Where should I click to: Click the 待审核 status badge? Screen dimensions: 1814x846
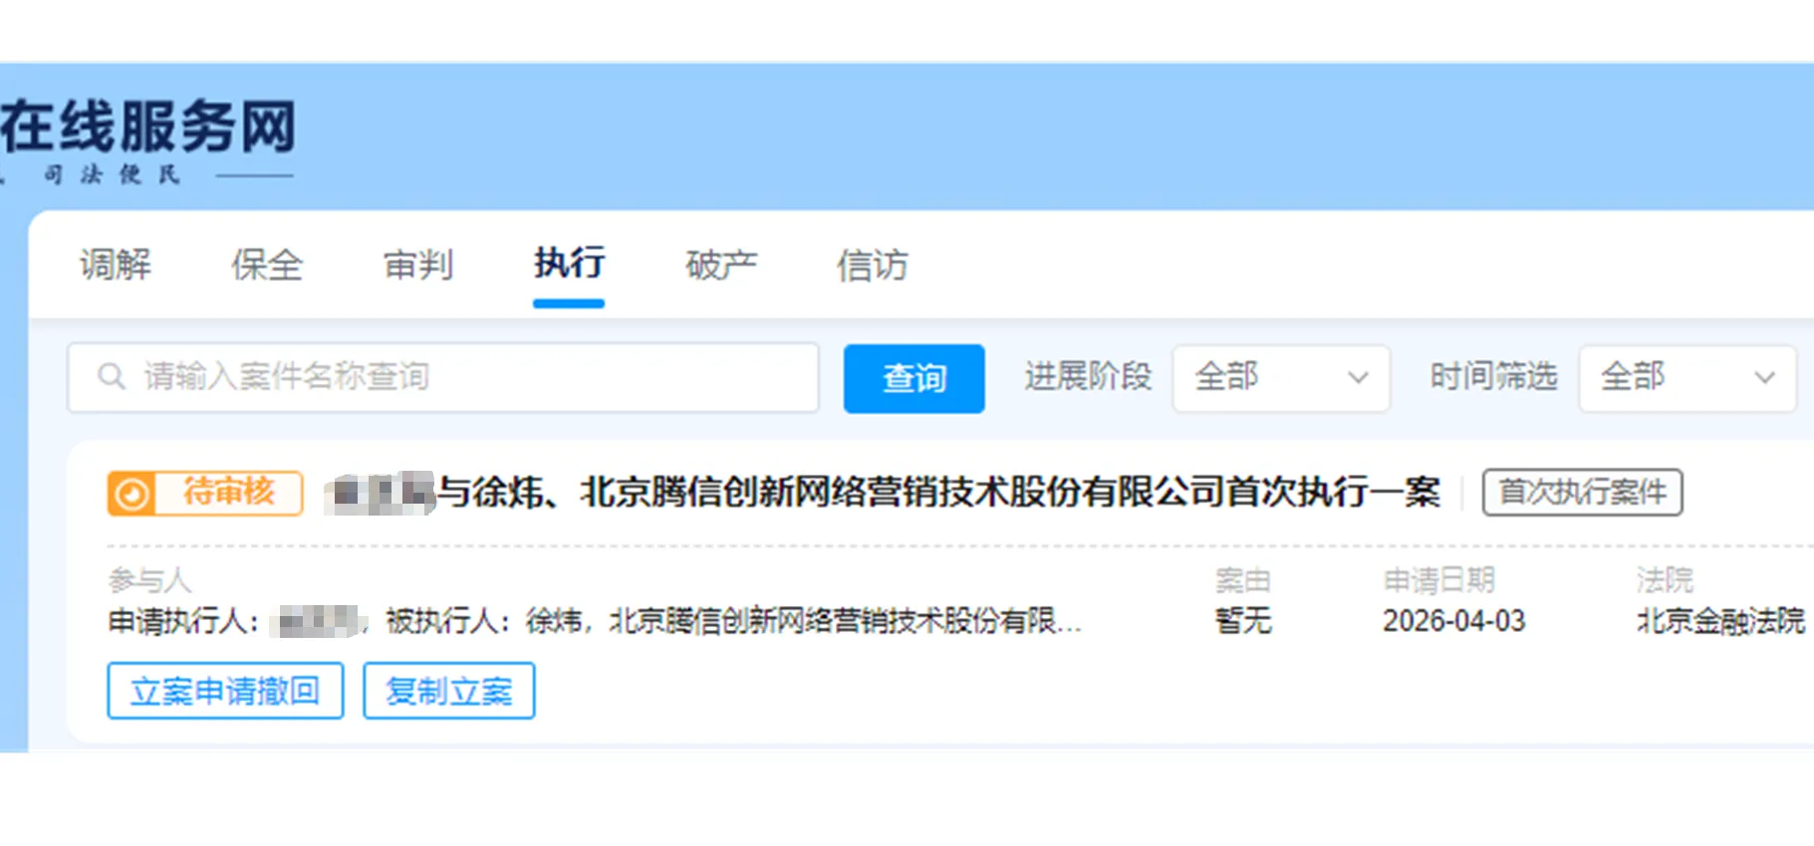click(x=205, y=493)
